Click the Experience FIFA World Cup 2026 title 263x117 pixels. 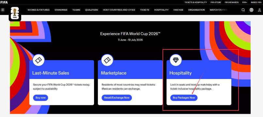pos(130,33)
